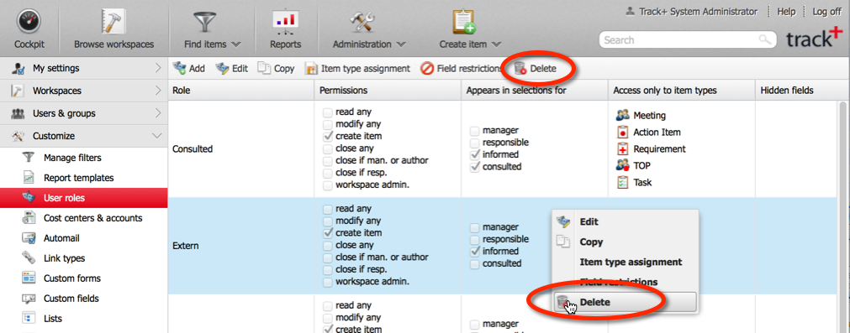The width and height of the screenshot is (850, 333).
Task: Toggle 'modify any' checkbox for Extern role
Action: click(x=327, y=221)
